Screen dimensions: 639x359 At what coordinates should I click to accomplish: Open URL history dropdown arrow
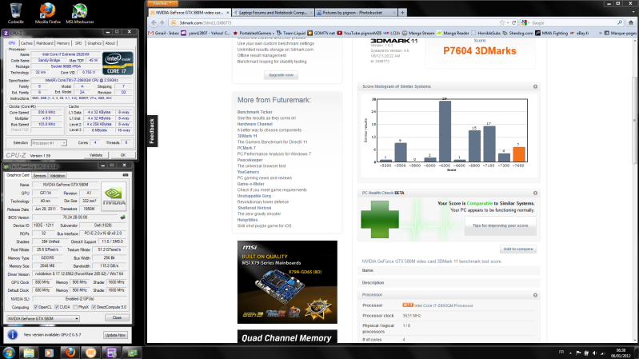(508, 23)
